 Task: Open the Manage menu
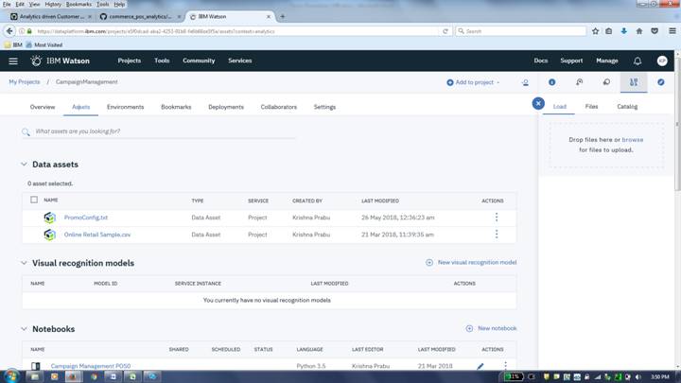pos(606,61)
